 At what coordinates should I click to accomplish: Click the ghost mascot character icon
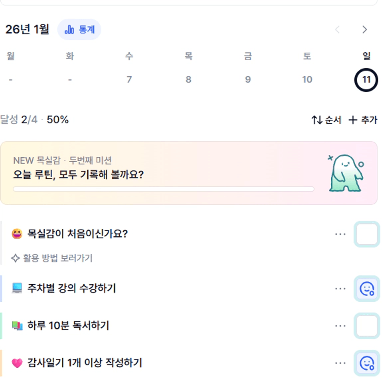pyautogui.click(x=346, y=173)
